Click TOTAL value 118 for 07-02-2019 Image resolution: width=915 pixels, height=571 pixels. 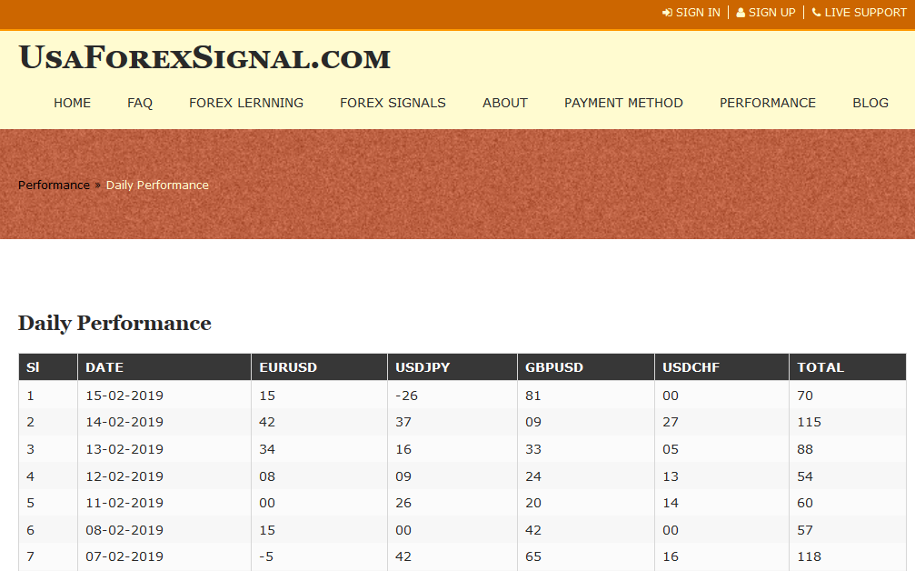[810, 557]
